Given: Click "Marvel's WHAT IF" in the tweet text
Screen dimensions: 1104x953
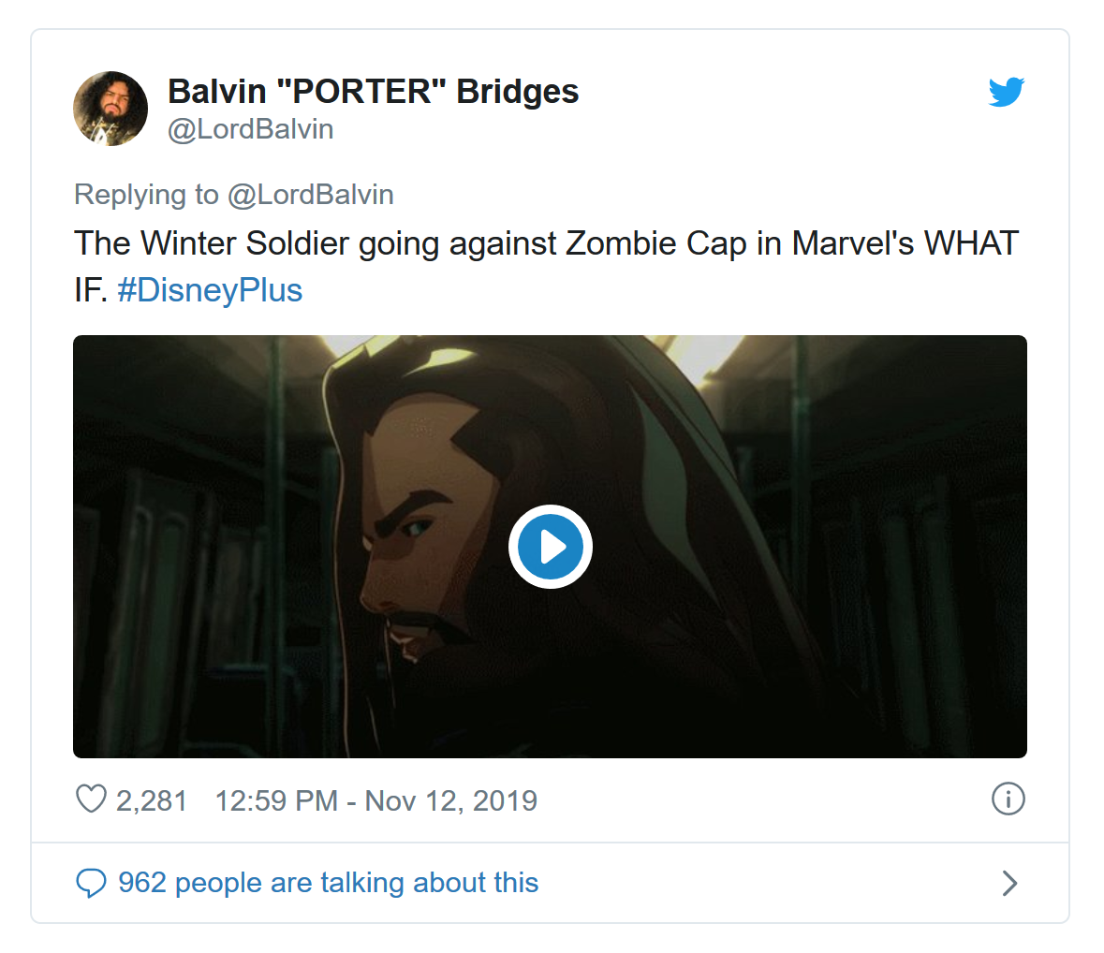Looking at the screenshot, I should [904, 243].
